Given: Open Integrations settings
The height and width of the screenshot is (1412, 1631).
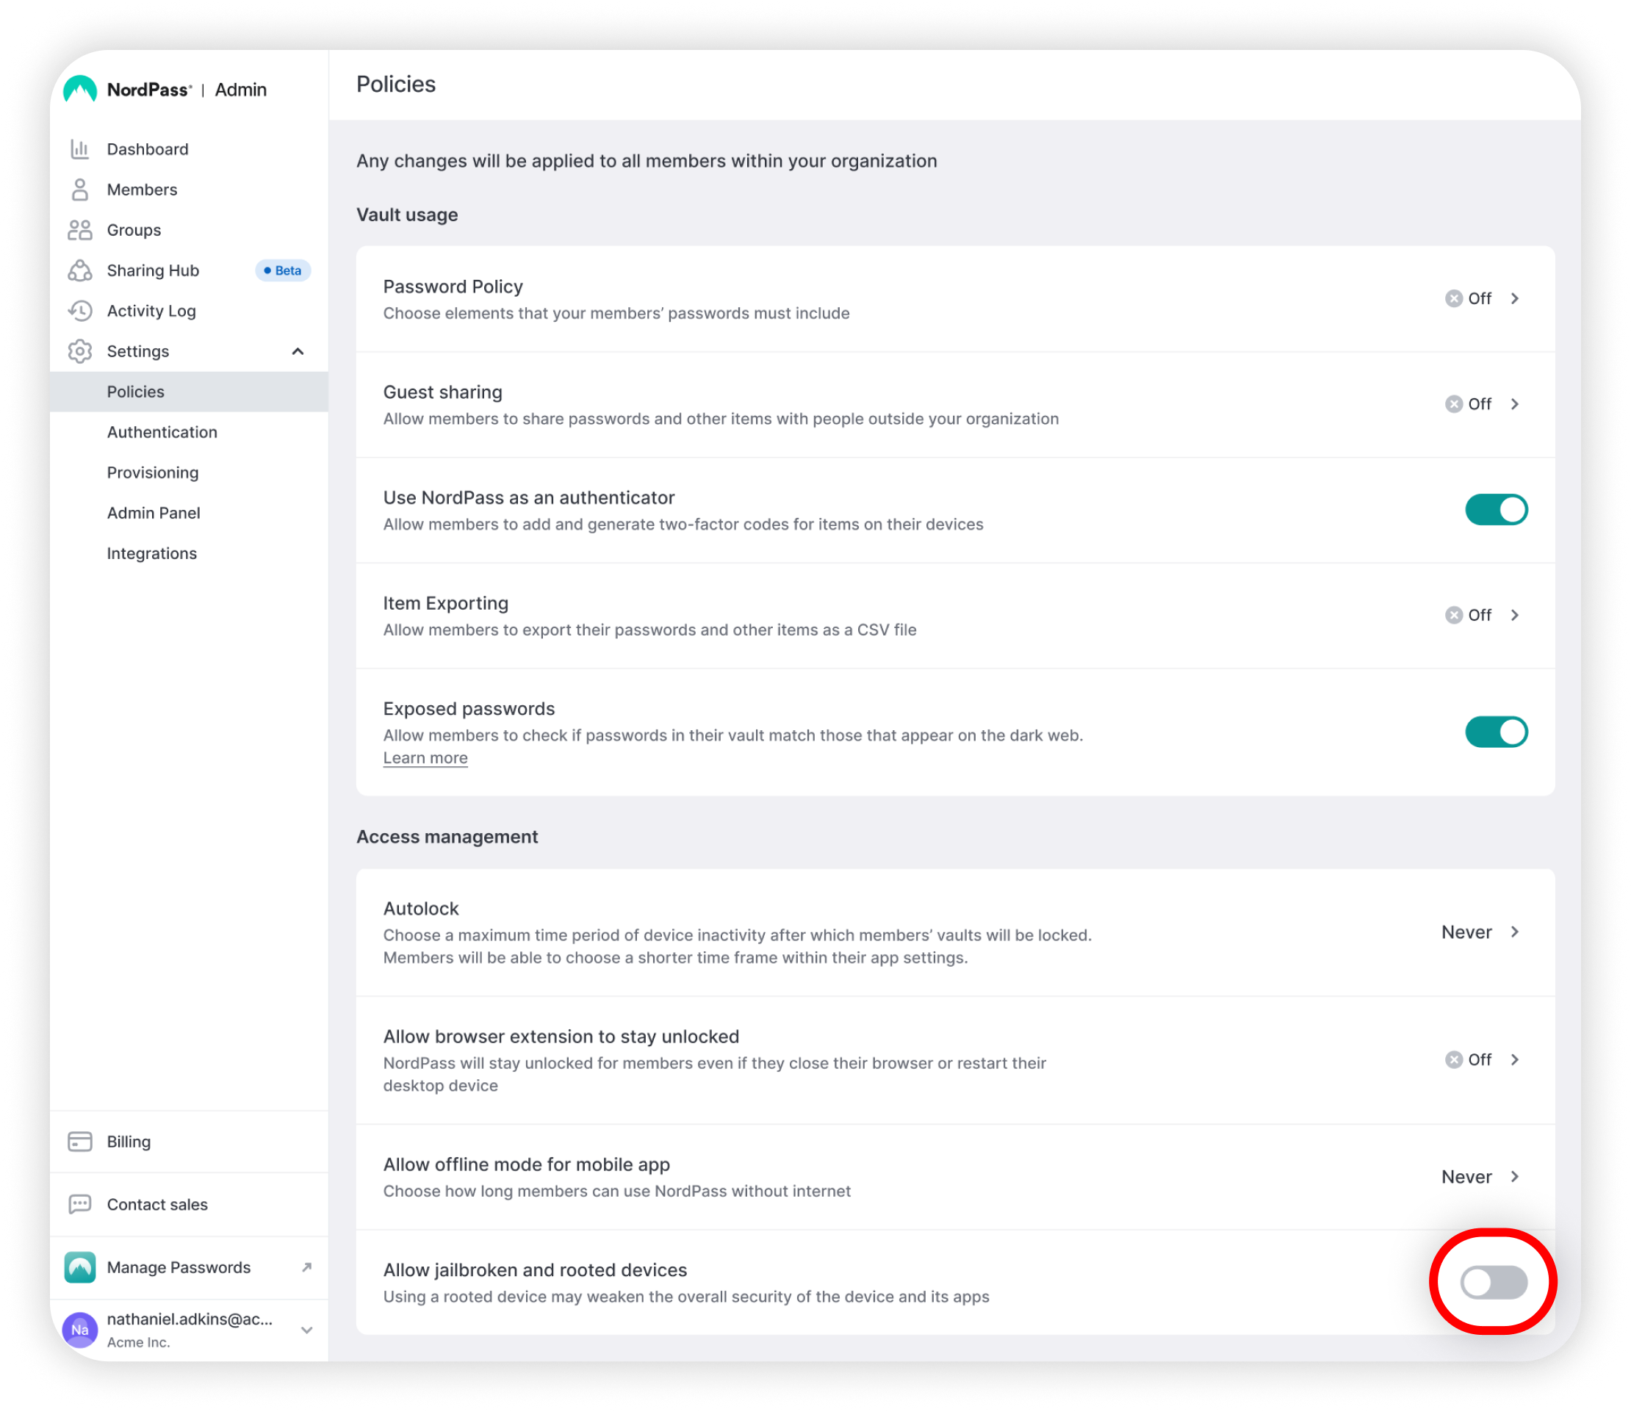Looking at the screenshot, I should (152, 553).
